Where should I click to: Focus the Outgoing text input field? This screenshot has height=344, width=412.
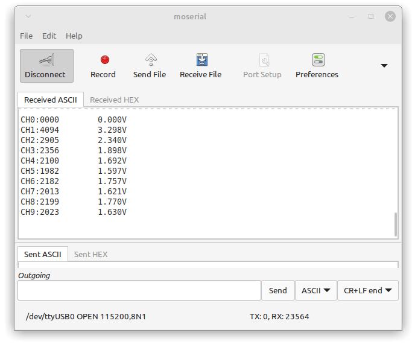[x=139, y=290]
